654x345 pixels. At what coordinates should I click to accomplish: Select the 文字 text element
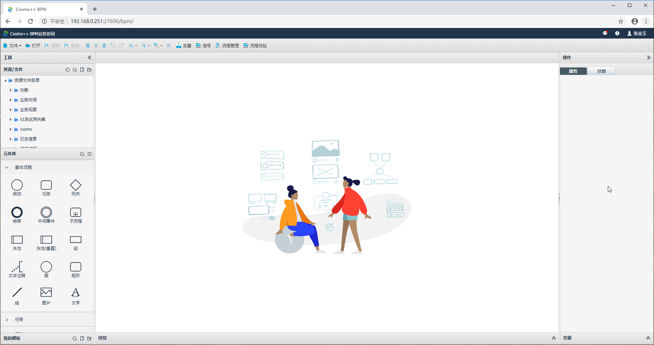point(76,296)
